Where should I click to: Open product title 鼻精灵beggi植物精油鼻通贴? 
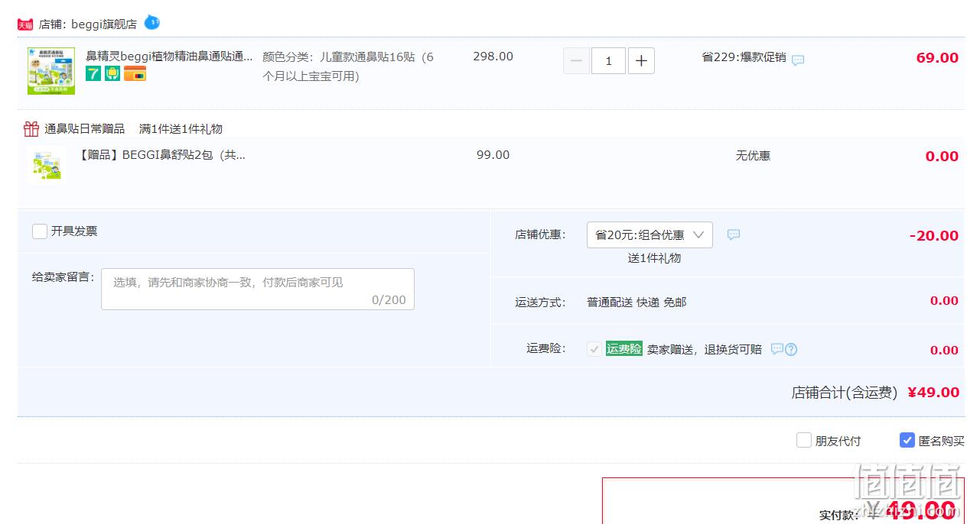pyautogui.click(x=169, y=57)
